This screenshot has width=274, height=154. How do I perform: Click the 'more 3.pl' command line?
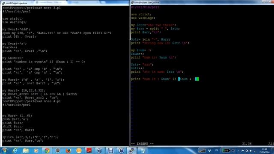click(31, 8)
